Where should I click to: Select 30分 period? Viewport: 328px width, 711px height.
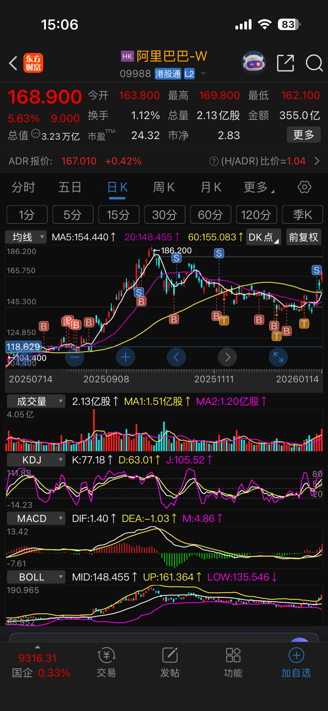tap(165, 214)
